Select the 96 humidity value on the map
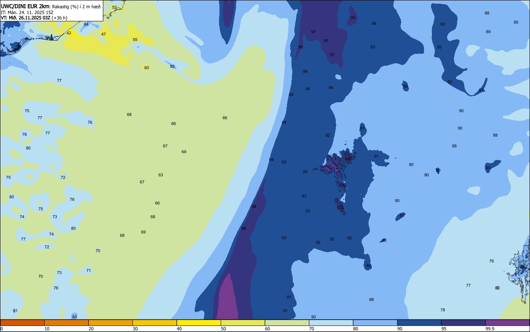The width and height of the screenshot is (530, 332). 301,47
